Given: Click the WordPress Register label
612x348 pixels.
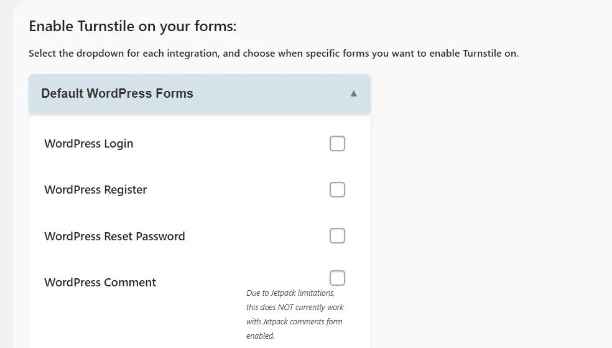Looking at the screenshot, I should point(96,190).
